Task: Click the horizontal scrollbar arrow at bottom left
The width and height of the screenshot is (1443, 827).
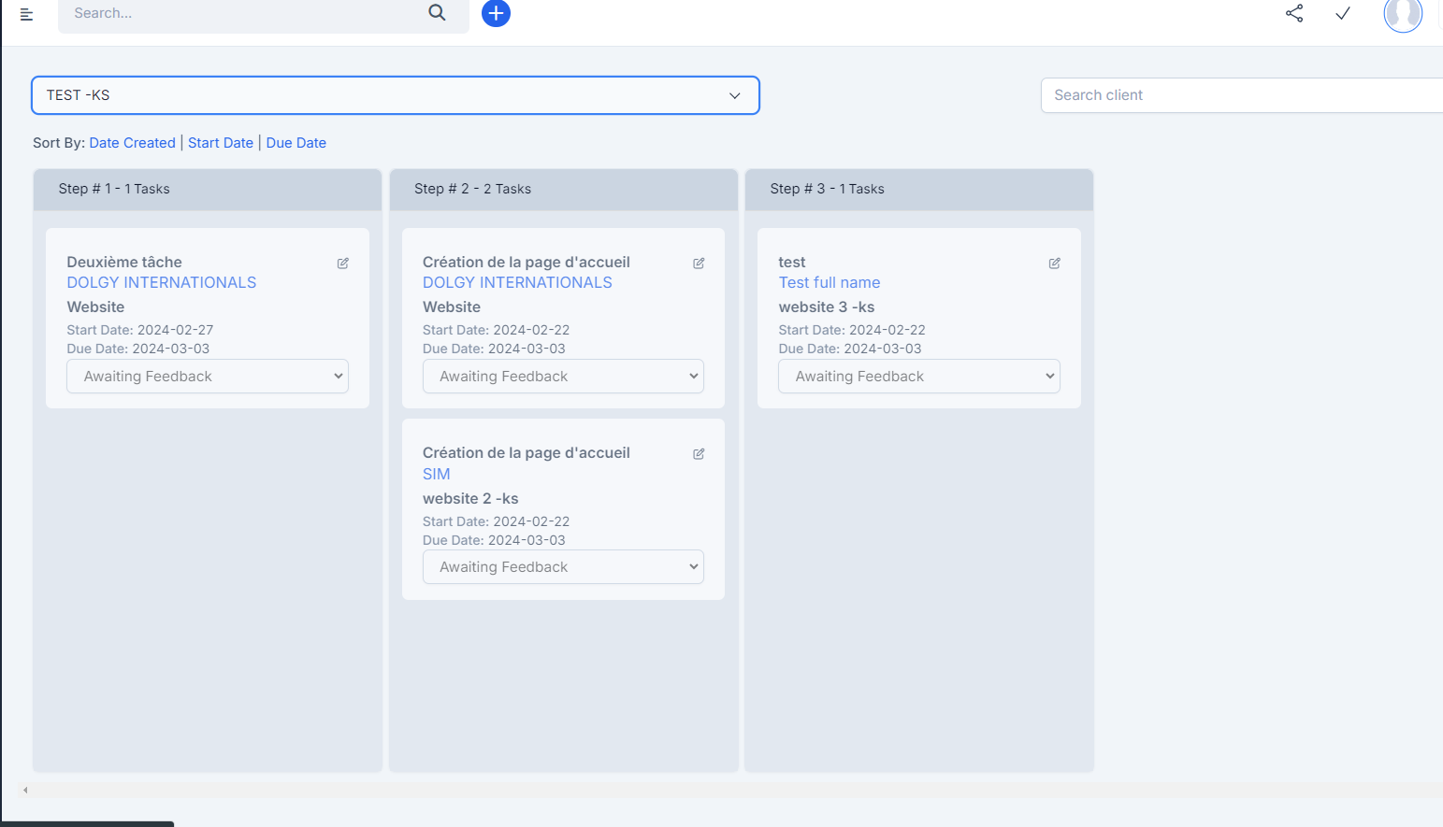Action: 24,790
